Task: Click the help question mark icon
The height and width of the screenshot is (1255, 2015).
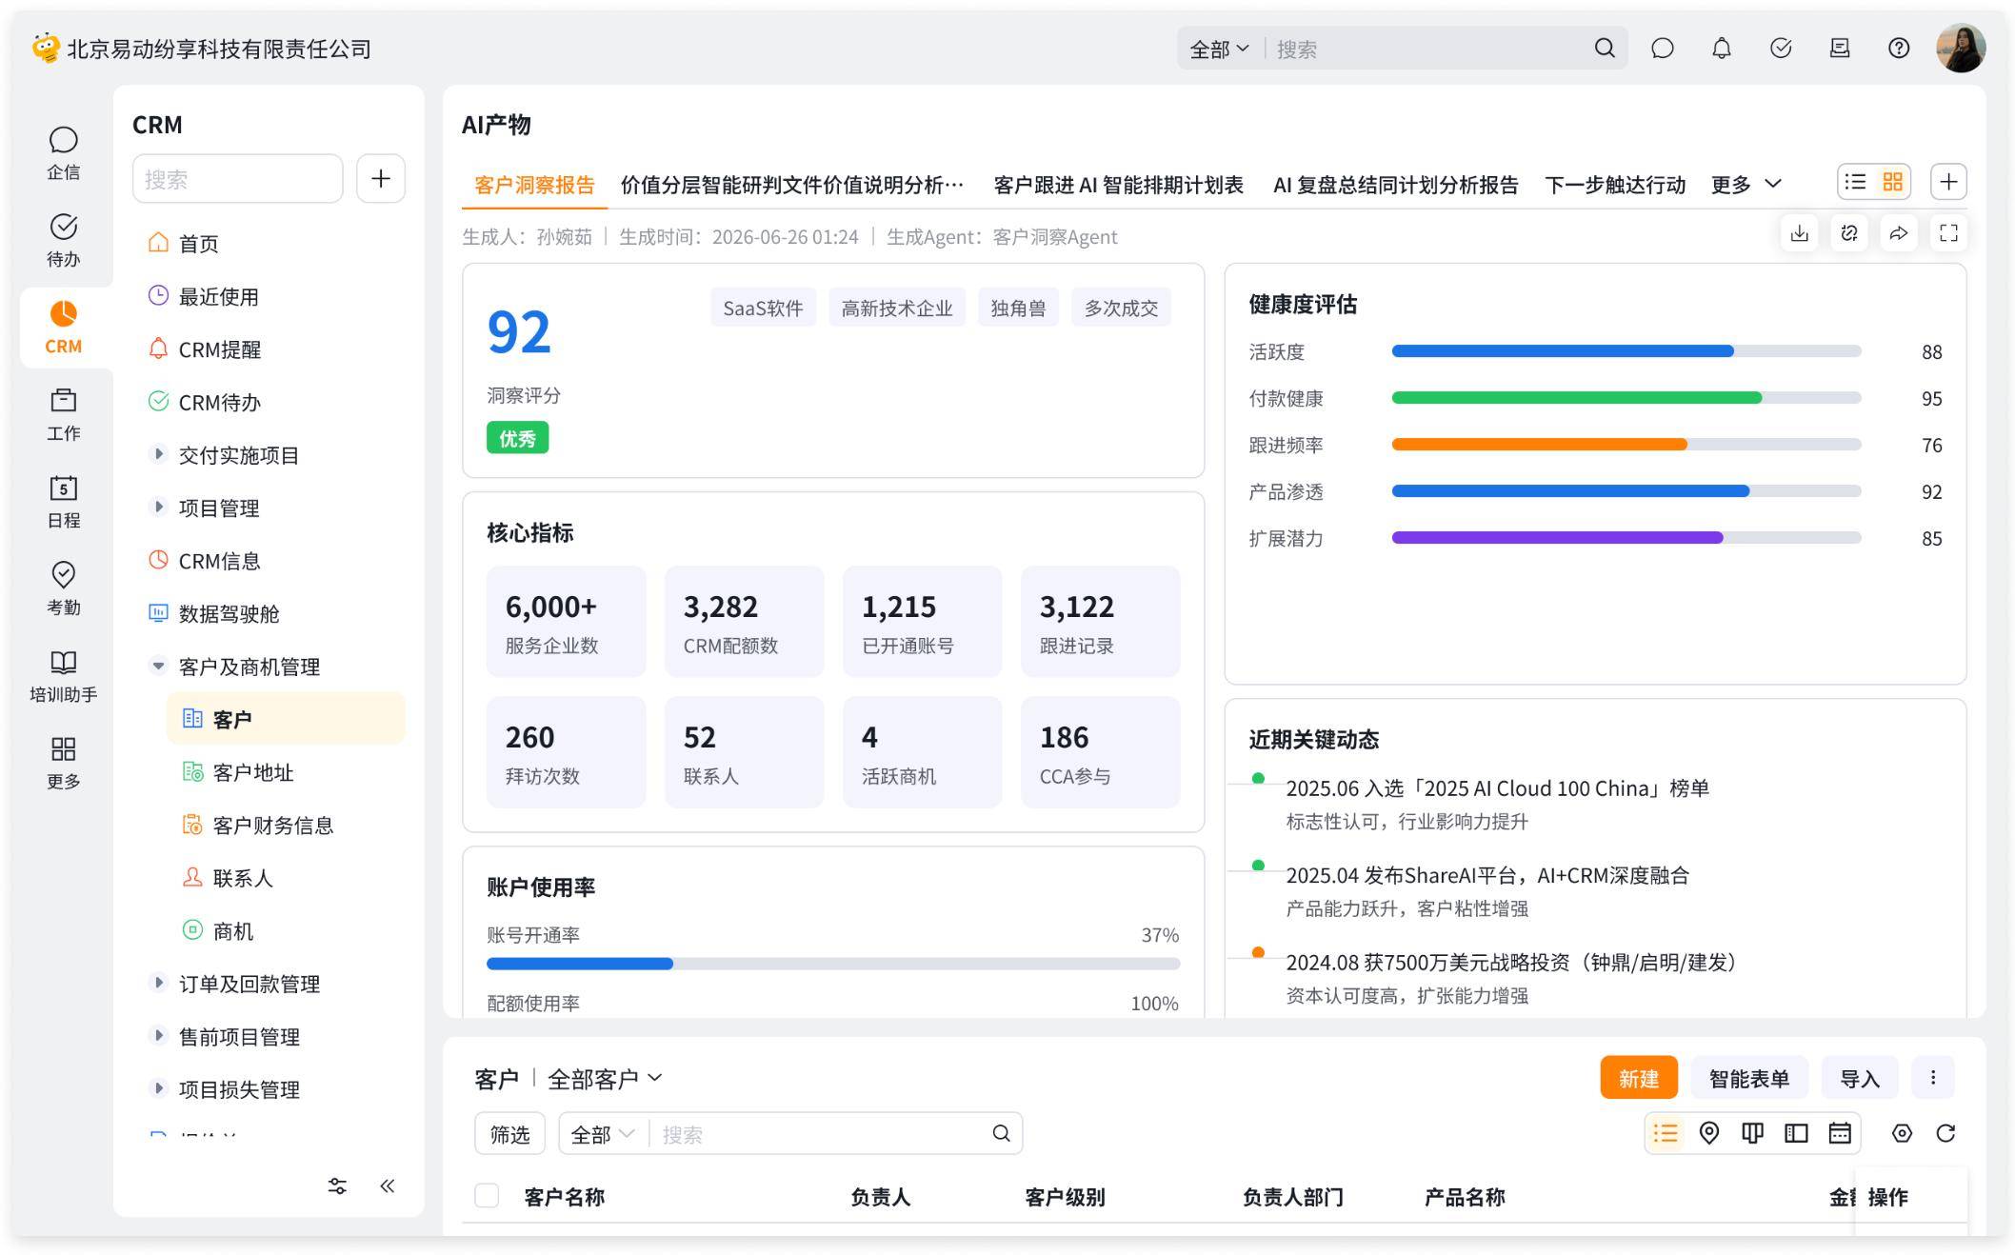Action: pyautogui.click(x=1899, y=49)
